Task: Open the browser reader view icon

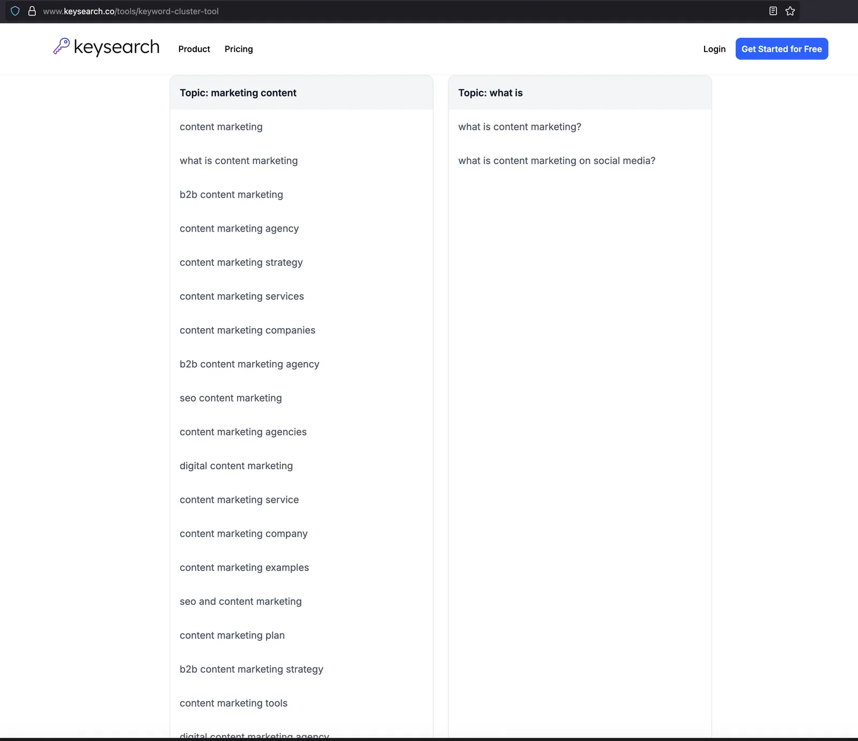Action: click(773, 11)
